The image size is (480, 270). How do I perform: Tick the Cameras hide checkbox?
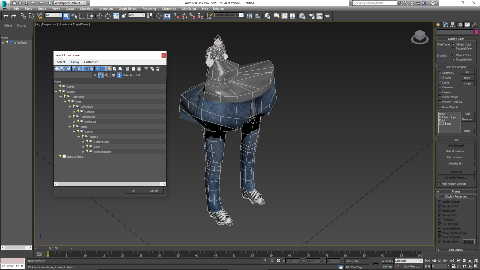click(440, 87)
